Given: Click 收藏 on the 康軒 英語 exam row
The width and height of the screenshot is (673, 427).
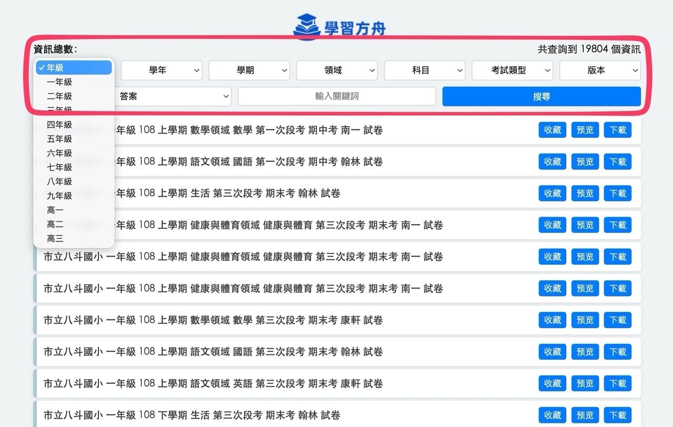Looking at the screenshot, I should (552, 383).
